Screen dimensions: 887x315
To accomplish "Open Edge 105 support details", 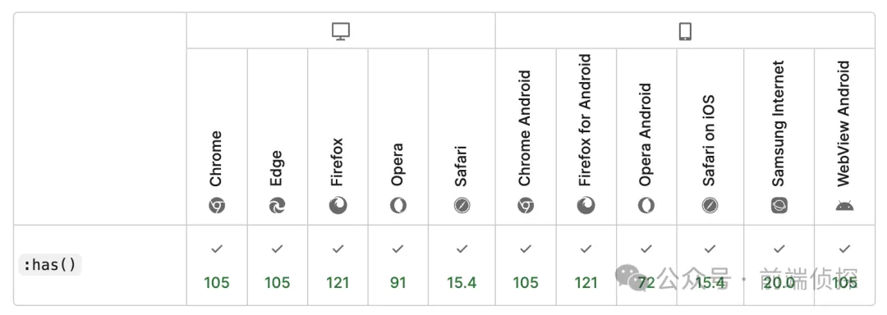I will [278, 265].
